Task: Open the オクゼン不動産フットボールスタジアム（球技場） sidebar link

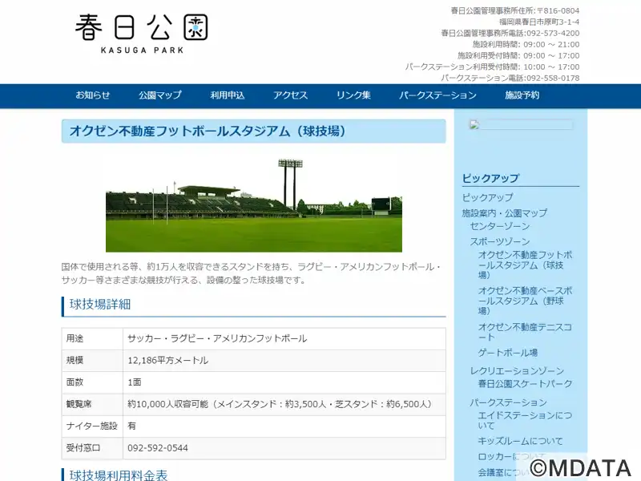Action: [526, 265]
